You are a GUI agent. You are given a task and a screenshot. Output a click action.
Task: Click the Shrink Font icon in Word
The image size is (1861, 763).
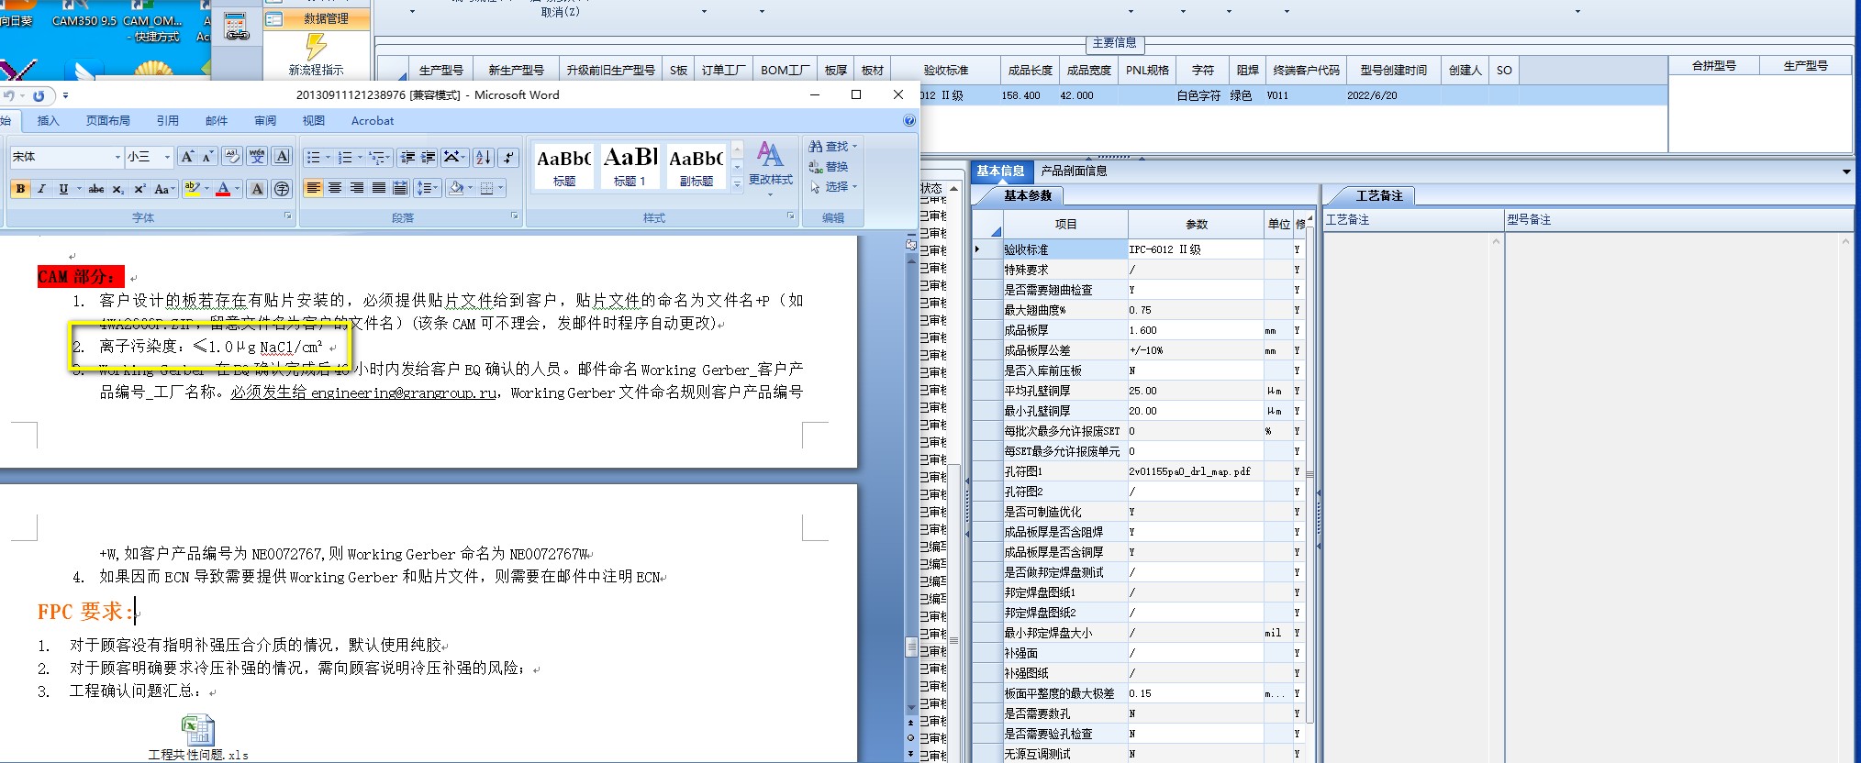point(207,157)
